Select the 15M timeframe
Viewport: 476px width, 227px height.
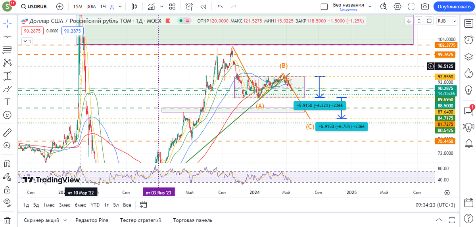[78, 7]
